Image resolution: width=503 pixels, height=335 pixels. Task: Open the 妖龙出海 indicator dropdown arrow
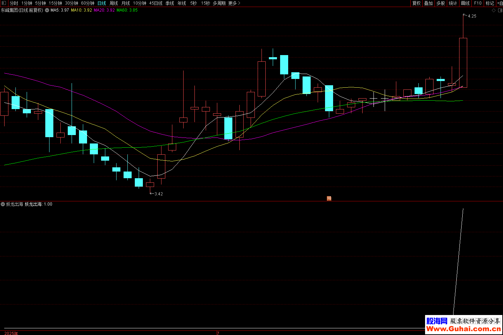pos(3,204)
